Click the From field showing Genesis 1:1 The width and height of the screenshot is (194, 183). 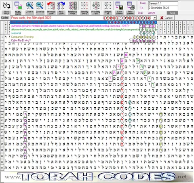[x=163, y=4]
